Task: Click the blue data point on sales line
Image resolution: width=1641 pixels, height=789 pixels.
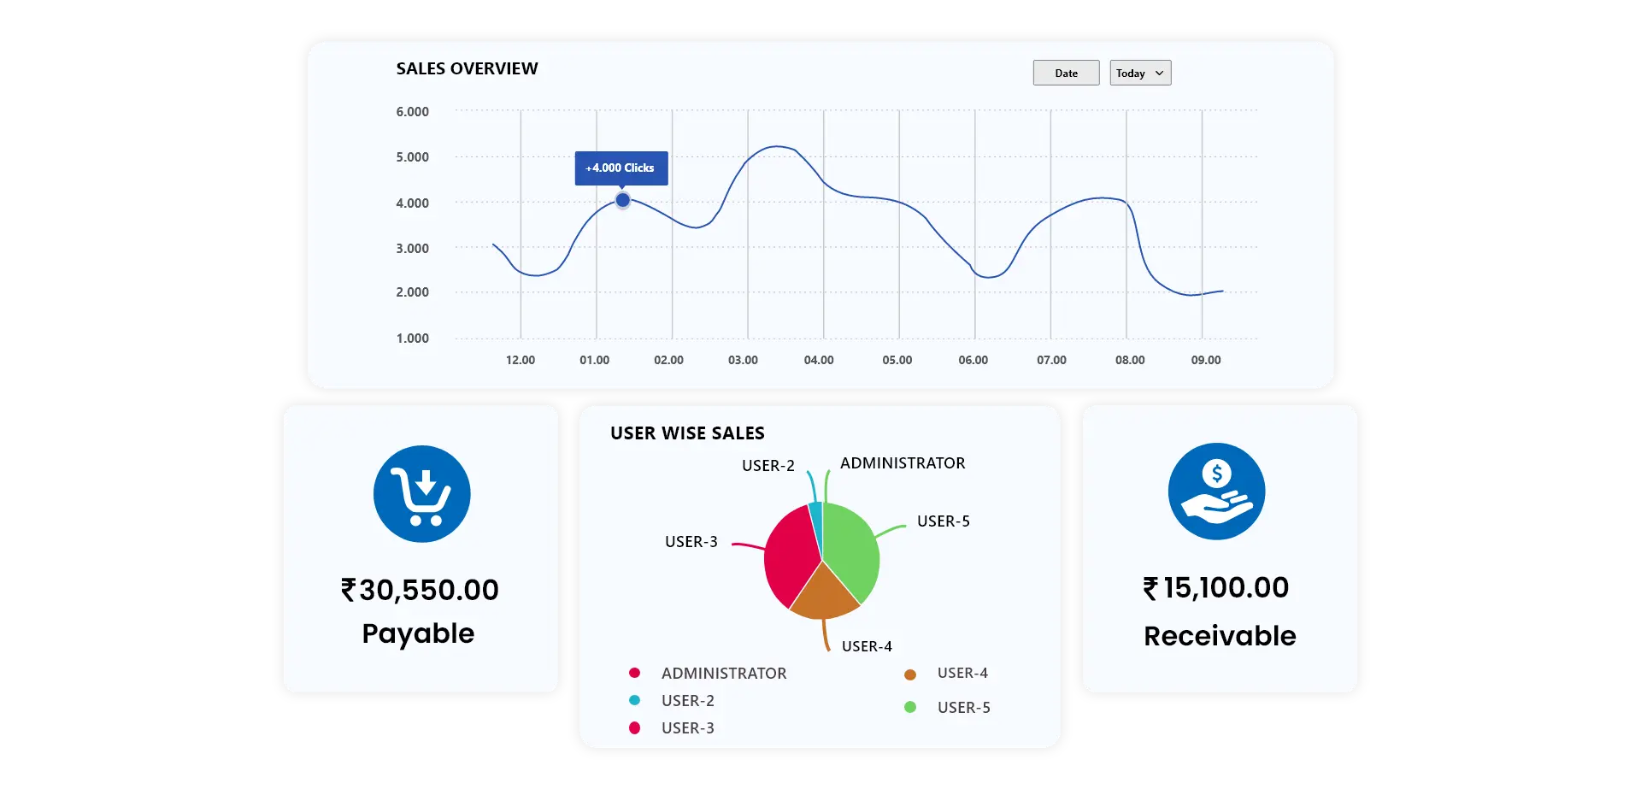Action: point(623,200)
